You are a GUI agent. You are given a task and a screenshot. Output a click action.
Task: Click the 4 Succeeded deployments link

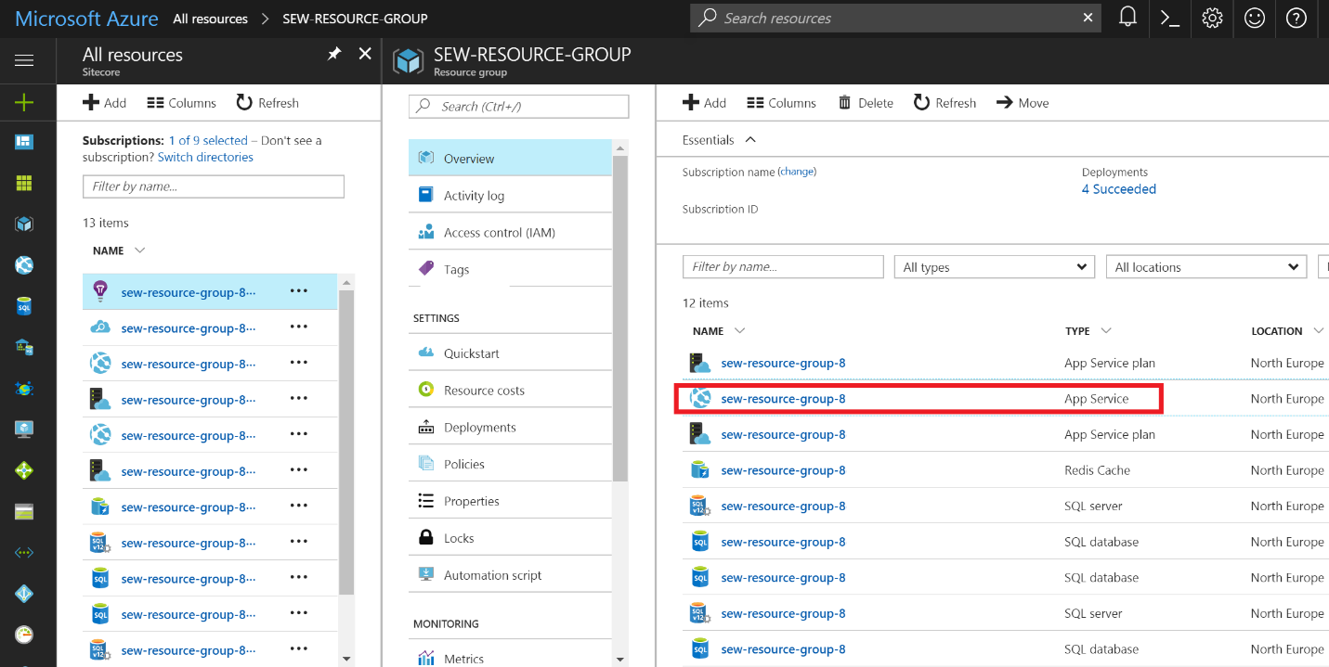point(1118,188)
